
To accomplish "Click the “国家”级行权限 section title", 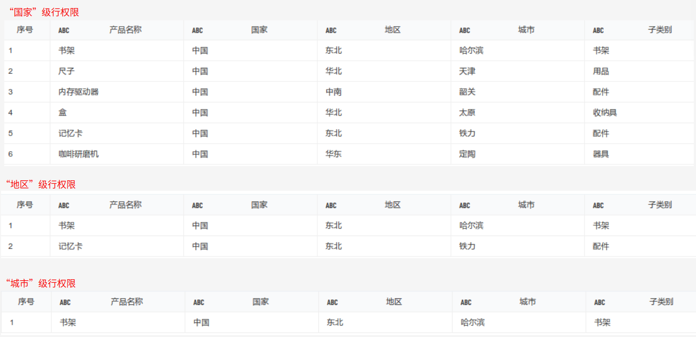I will tap(43, 13).
